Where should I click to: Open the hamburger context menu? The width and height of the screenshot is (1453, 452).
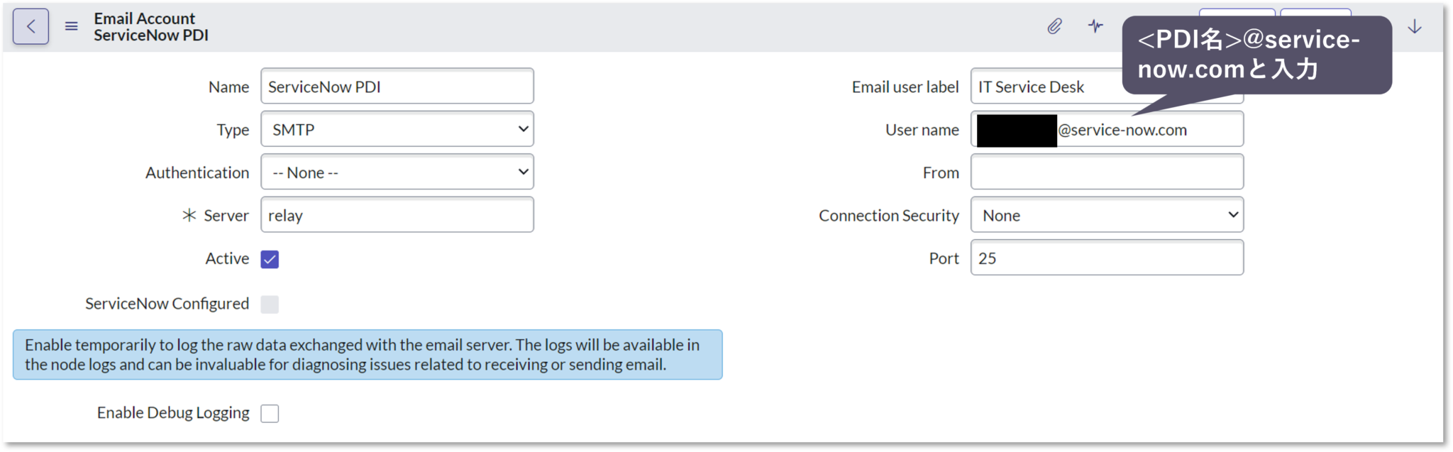[x=70, y=26]
